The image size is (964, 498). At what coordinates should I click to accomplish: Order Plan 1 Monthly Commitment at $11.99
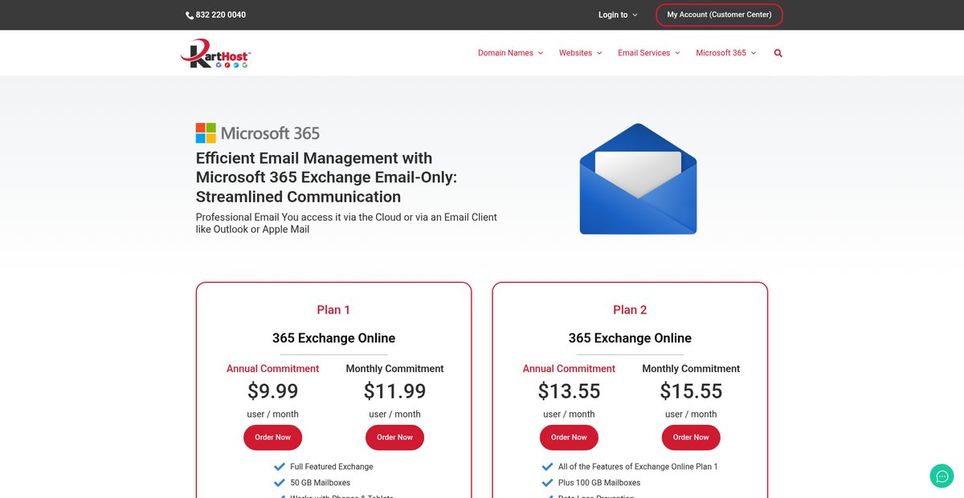click(394, 438)
